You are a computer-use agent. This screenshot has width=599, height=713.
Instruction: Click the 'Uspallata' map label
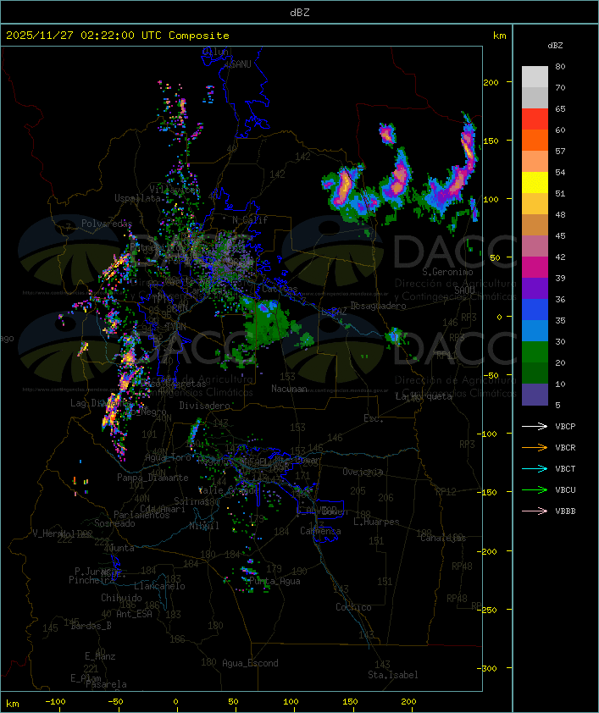tap(137, 198)
